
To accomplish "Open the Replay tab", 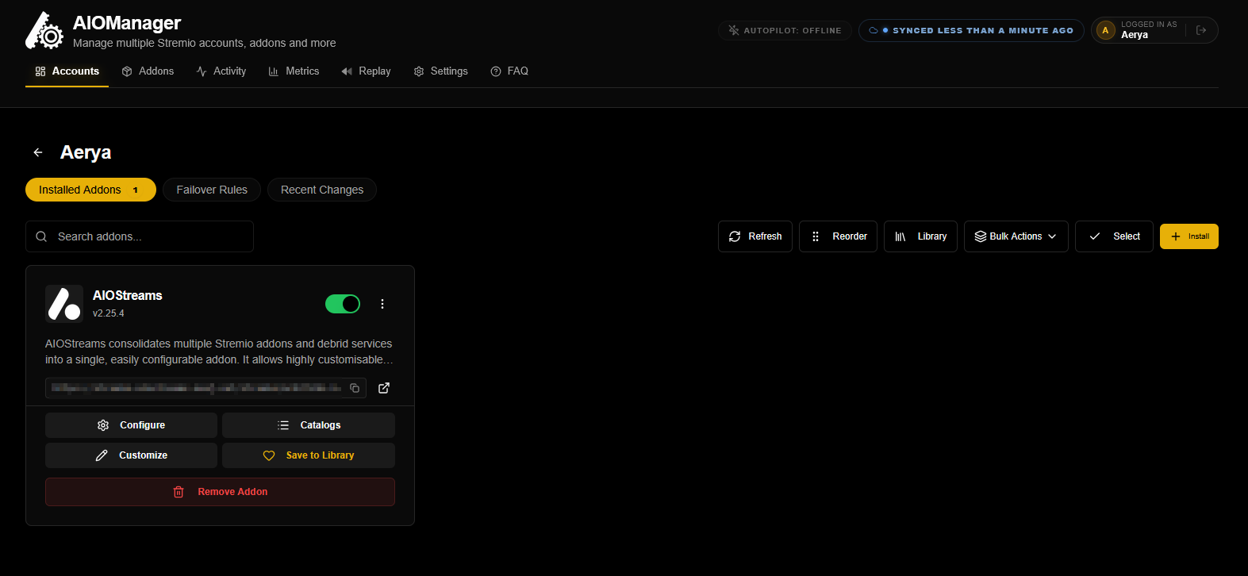I will pyautogui.click(x=366, y=71).
